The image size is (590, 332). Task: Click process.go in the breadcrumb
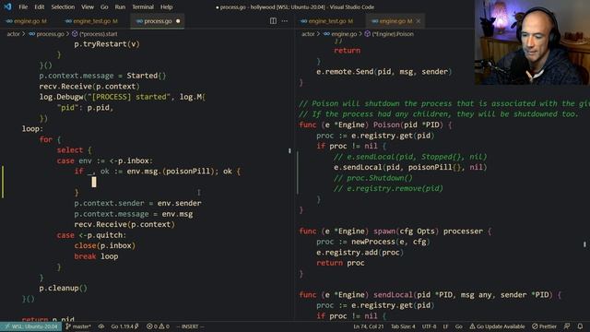(51, 34)
